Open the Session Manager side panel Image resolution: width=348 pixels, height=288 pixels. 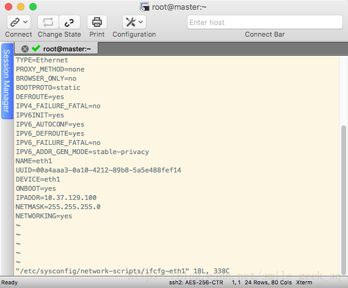pyautogui.click(x=7, y=81)
